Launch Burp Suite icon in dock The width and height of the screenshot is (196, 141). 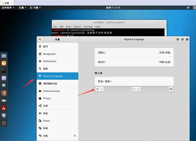4,93
